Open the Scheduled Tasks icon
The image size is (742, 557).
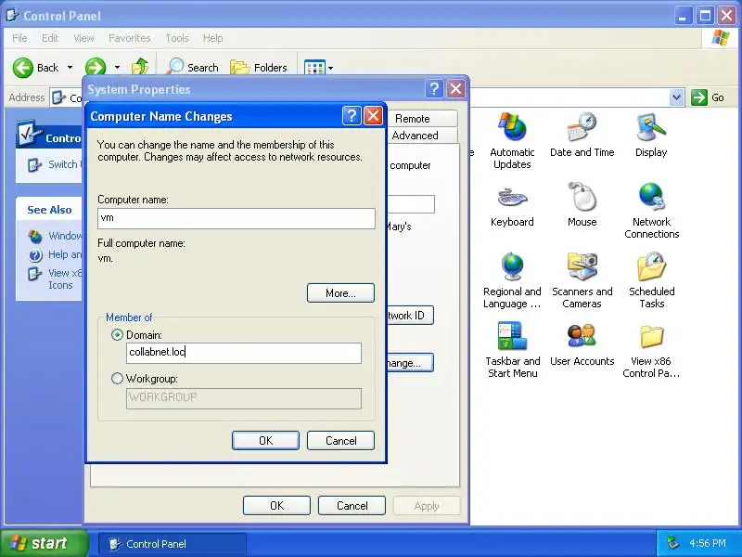tap(652, 266)
